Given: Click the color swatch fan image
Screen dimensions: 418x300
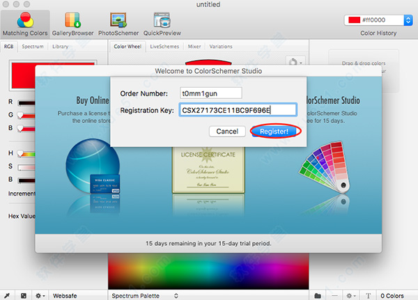Looking at the screenshot, I should tap(324, 167).
